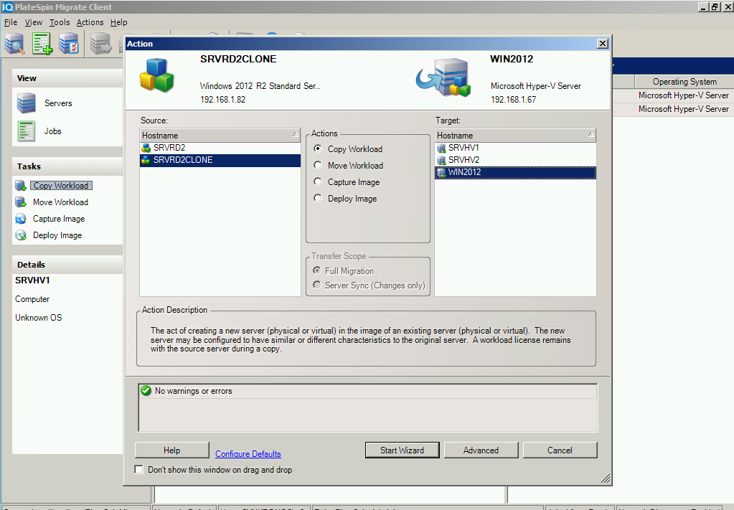The height and width of the screenshot is (510, 734).
Task: Select SRVHV2 in Target list
Action: point(515,161)
